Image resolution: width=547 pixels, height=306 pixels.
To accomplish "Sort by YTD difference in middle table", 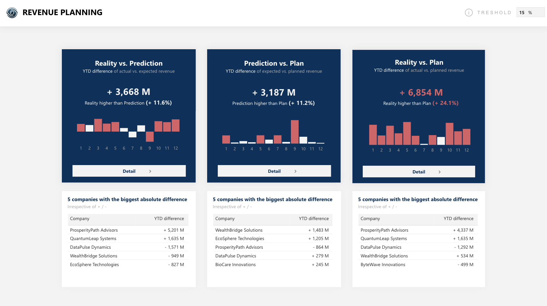I will pyautogui.click(x=313, y=219).
